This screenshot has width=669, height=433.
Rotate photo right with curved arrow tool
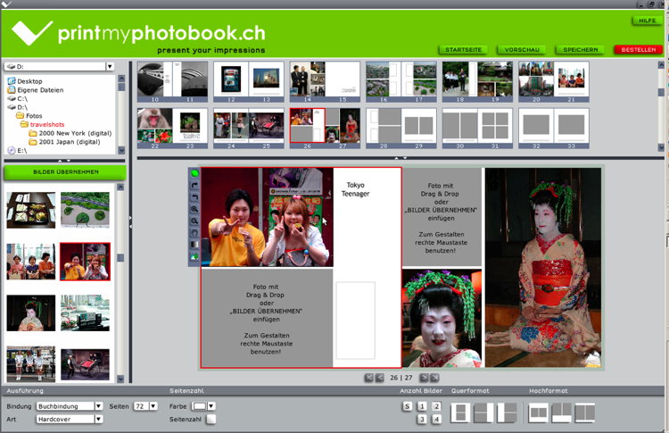pos(194,185)
